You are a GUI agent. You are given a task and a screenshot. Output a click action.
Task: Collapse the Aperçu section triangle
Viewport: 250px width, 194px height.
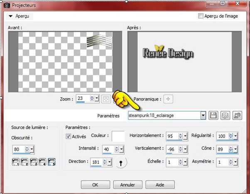[11, 16]
